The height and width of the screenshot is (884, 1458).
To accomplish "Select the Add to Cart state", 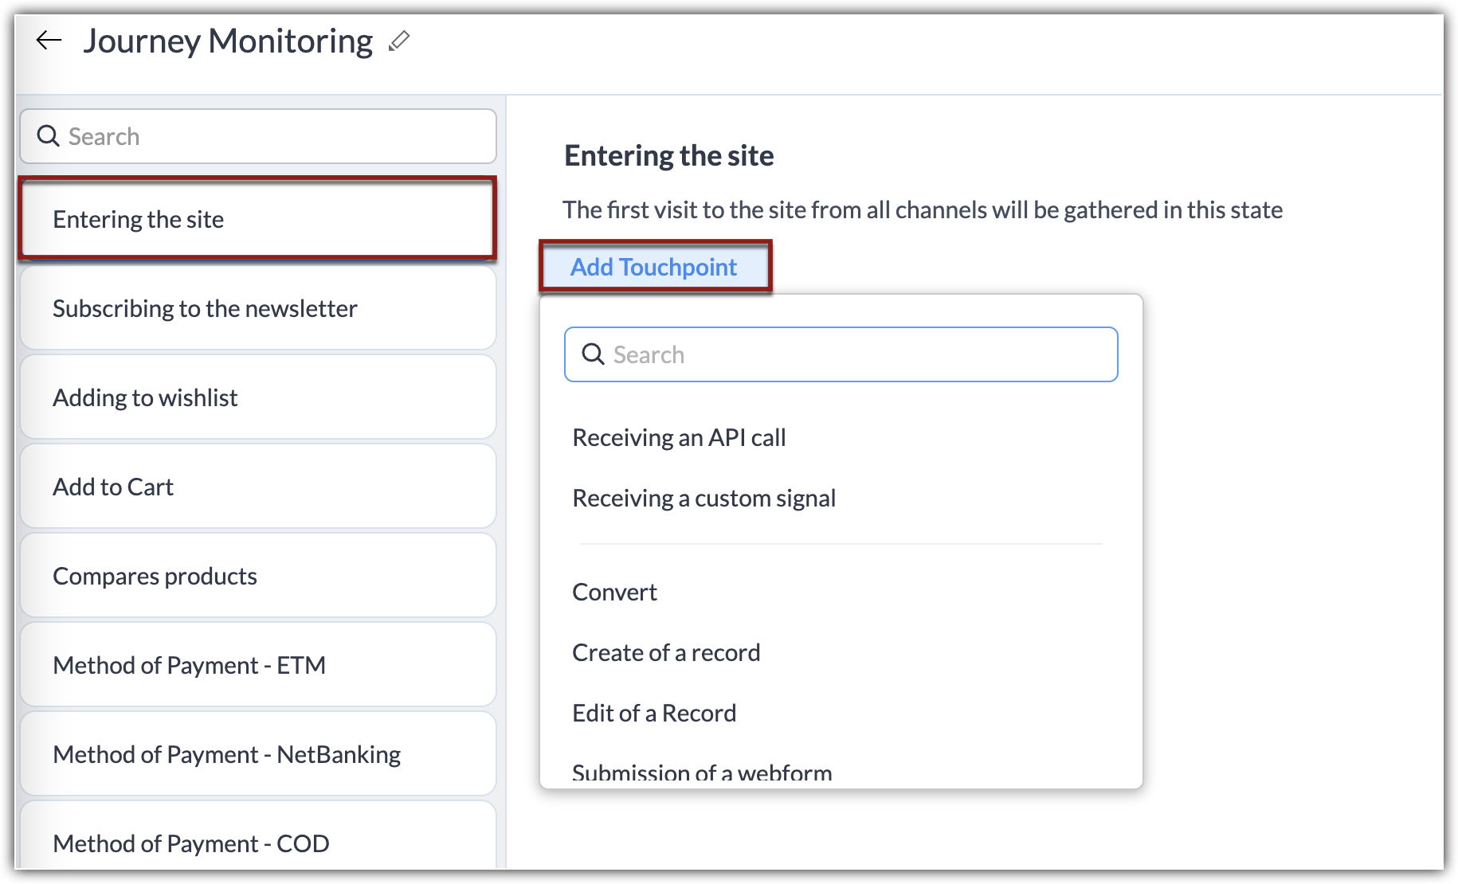I will [257, 487].
